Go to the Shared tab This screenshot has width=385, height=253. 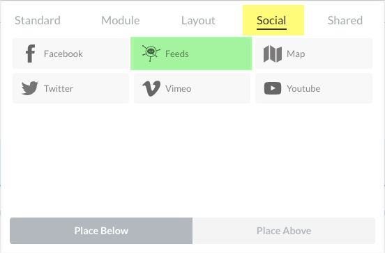[345, 20]
